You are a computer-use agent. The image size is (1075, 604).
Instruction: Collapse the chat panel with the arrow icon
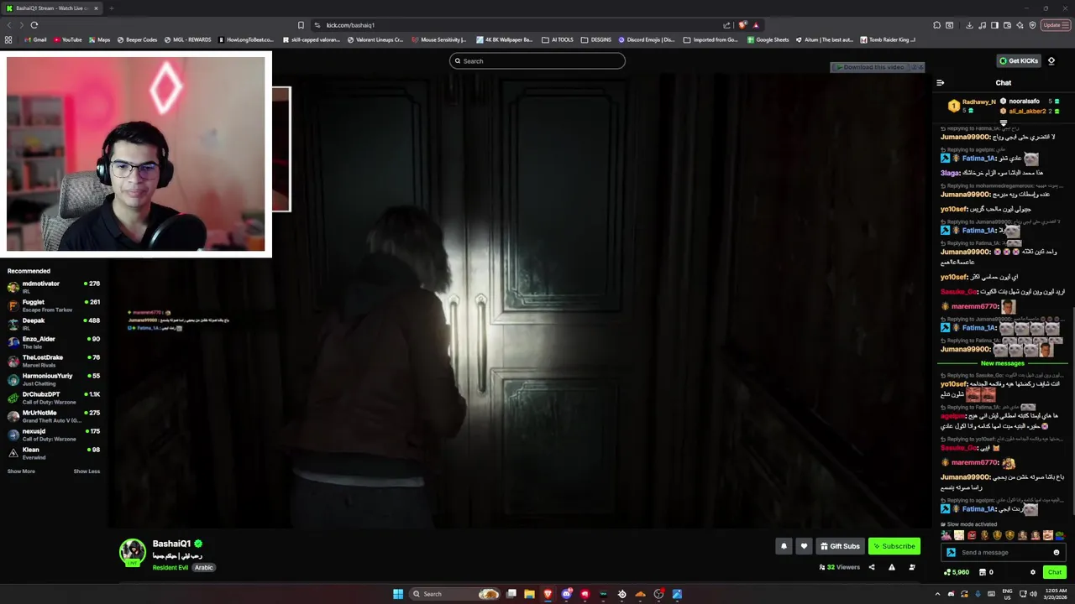[940, 83]
